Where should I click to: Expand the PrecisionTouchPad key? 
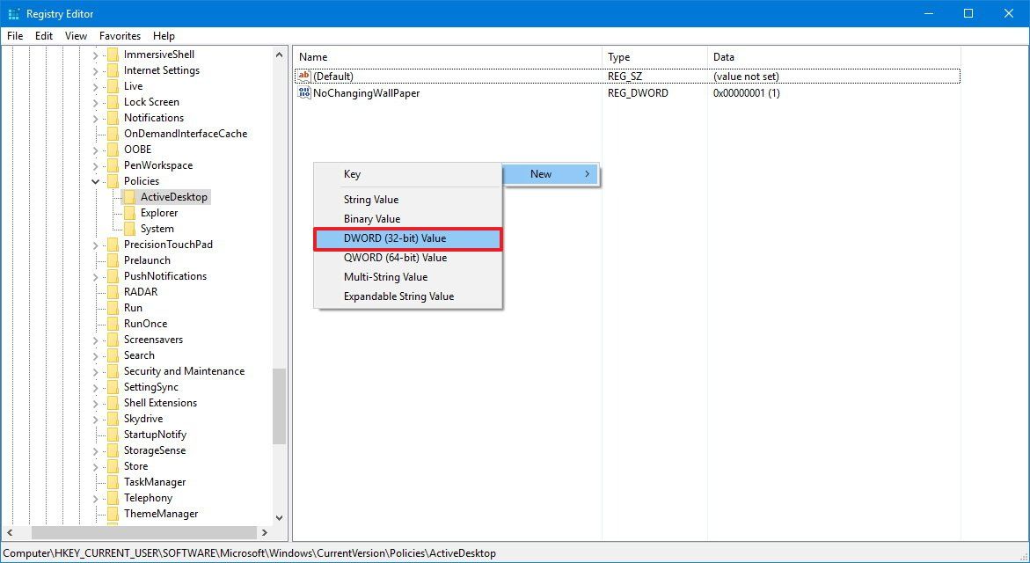click(x=95, y=244)
